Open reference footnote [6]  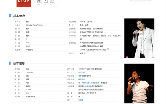pyautogui.click(x=108, y=49)
